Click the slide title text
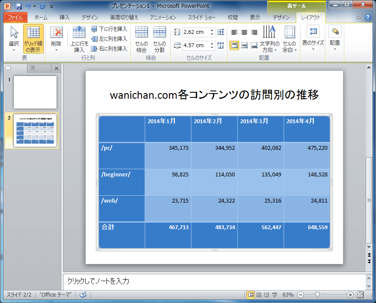This screenshot has width=376, height=303. point(214,94)
